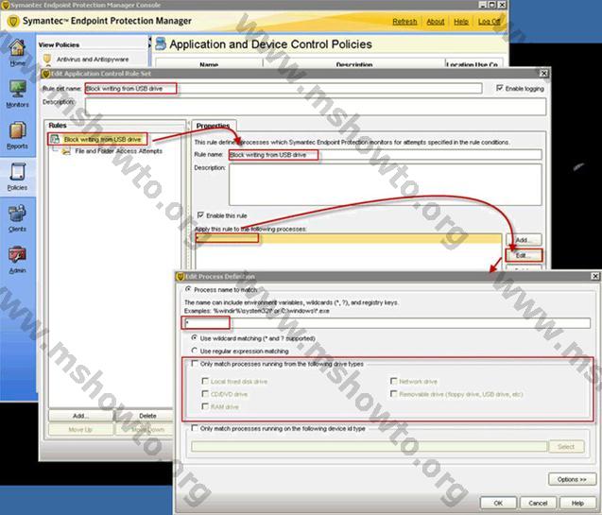Open the Clients section icon
Screen dimensions: 602x515
point(18,214)
